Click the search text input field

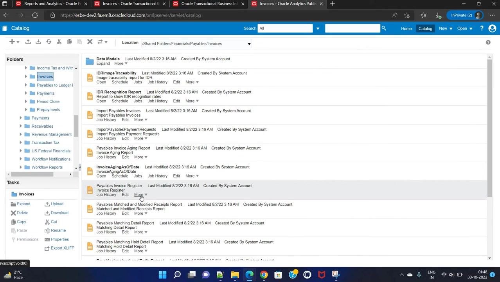click(352, 28)
